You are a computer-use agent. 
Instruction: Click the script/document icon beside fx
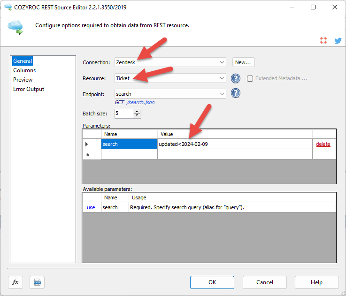coord(37,282)
